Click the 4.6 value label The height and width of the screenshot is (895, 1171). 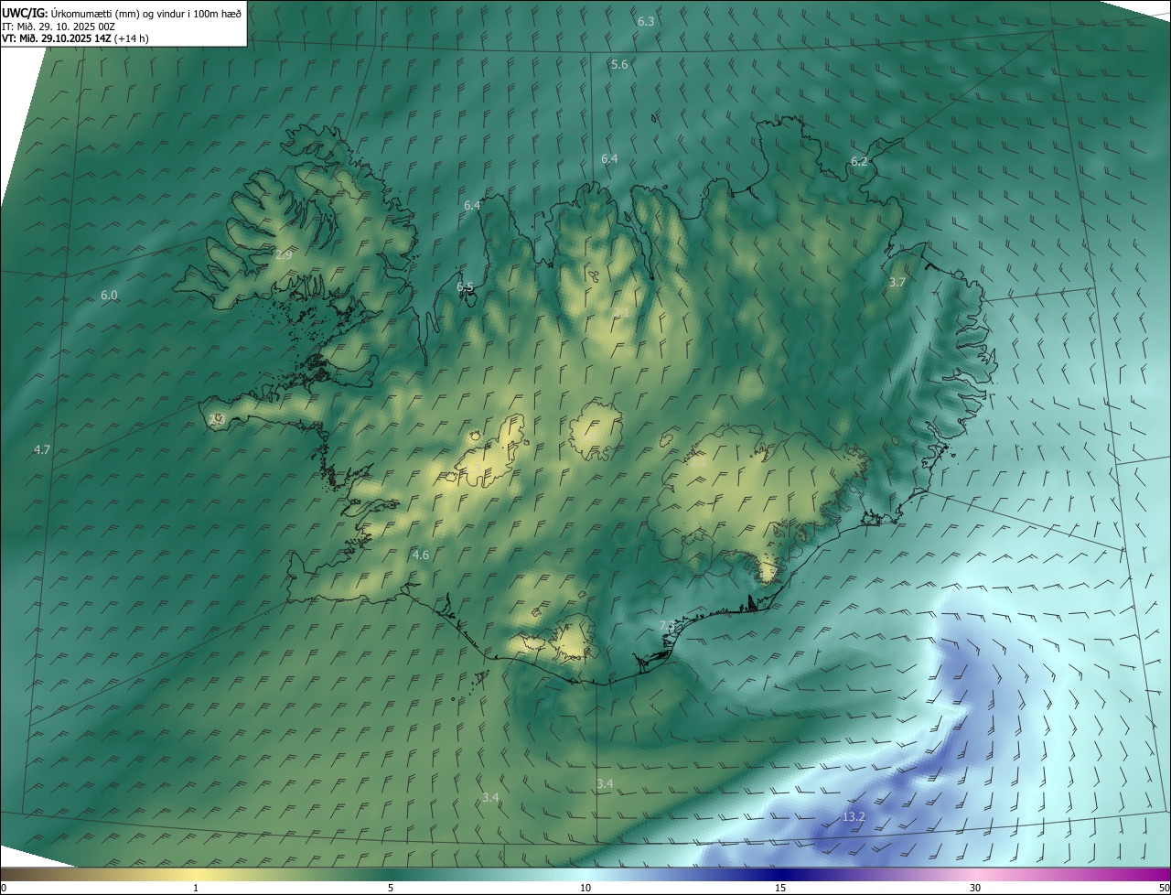421,555
